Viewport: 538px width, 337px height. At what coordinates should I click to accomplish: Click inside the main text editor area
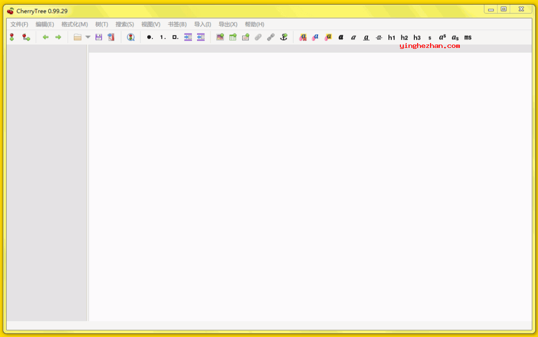pos(310,187)
